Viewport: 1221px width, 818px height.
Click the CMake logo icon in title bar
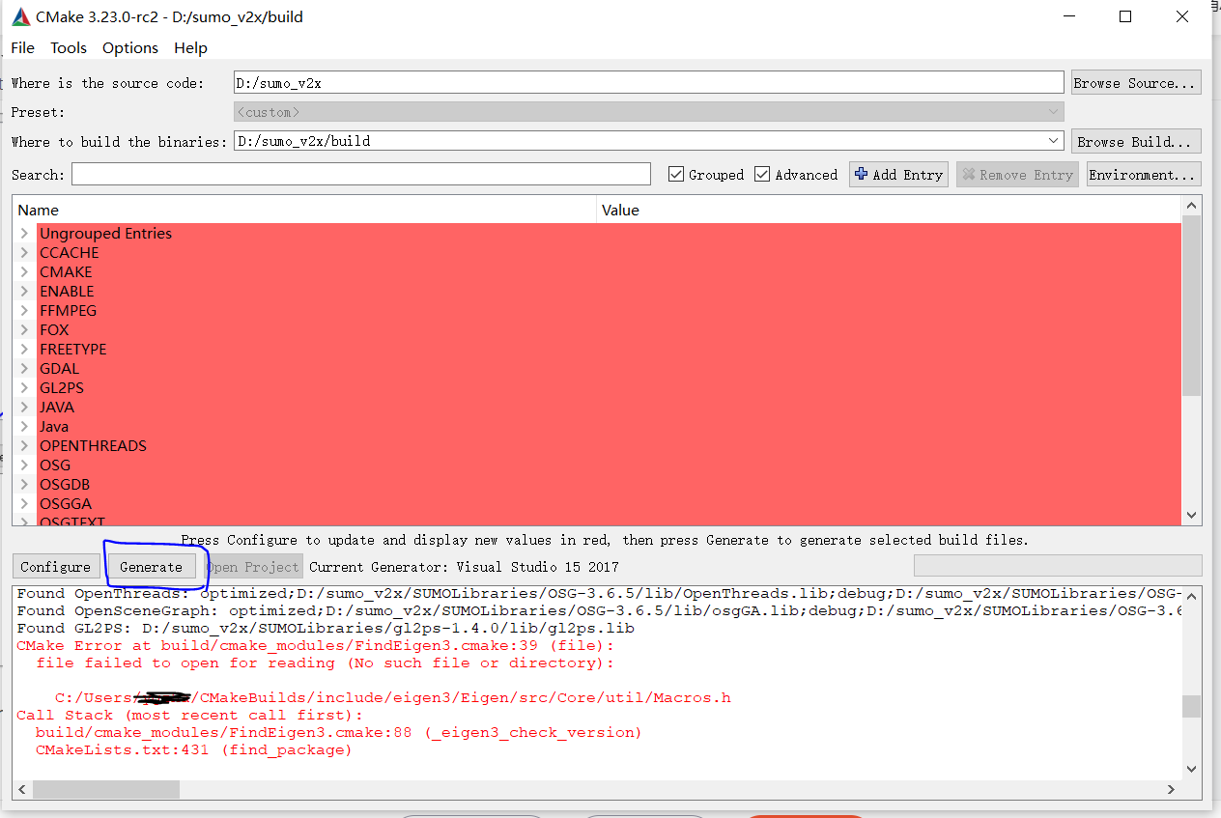click(x=20, y=16)
